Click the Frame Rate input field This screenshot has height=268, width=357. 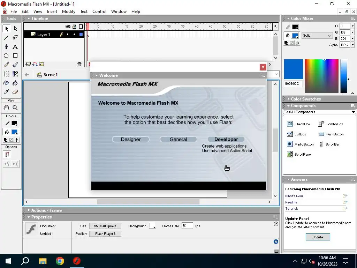coord(187,226)
